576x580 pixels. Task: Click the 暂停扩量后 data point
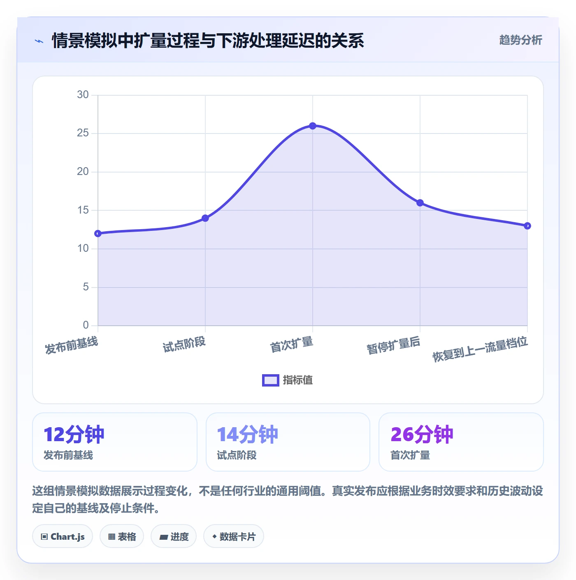click(x=420, y=203)
